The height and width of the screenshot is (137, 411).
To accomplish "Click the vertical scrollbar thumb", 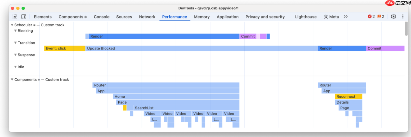I will click(406, 29).
